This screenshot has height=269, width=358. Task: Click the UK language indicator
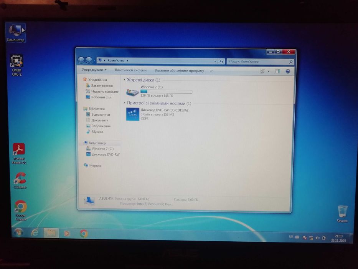click(x=291, y=236)
